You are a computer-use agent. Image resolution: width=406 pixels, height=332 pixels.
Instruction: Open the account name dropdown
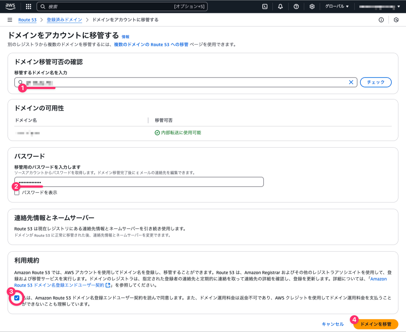pyautogui.click(x=379, y=6)
